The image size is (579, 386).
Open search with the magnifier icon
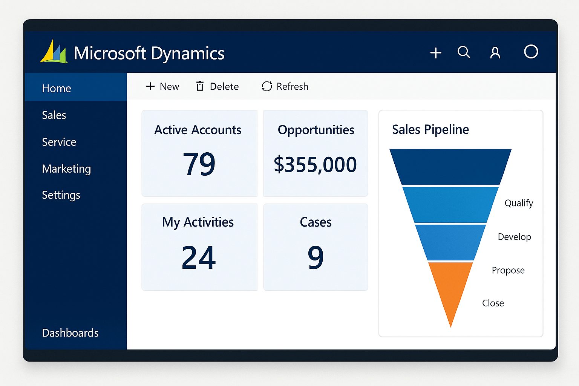(464, 52)
